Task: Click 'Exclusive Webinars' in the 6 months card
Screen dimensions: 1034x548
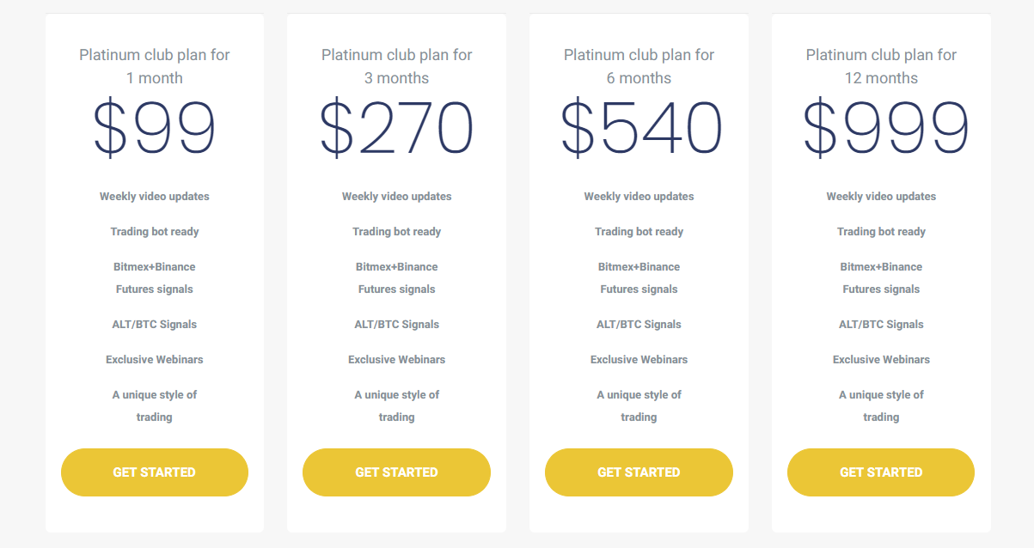Action: tap(639, 360)
